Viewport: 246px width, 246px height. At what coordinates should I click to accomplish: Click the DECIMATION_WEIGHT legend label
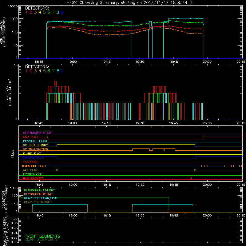tap(39, 194)
